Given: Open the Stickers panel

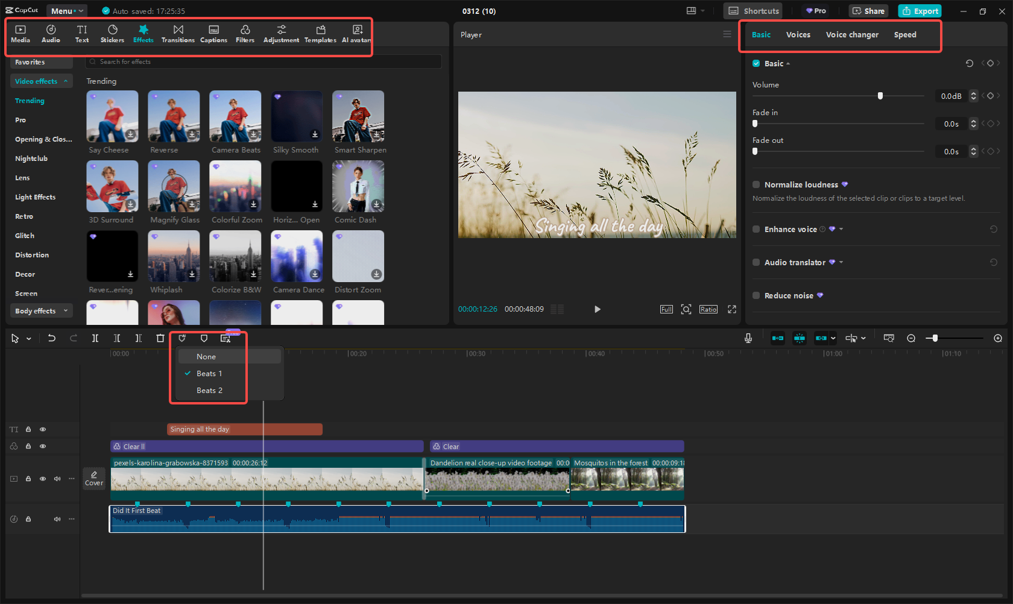Looking at the screenshot, I should [112, 34].
